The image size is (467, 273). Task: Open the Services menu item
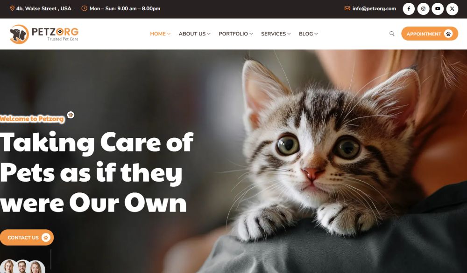[x=276, y=34]
